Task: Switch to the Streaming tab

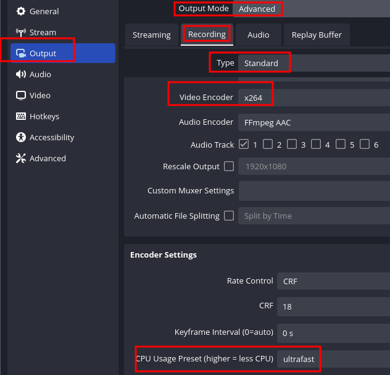Action: click(152, 35)
